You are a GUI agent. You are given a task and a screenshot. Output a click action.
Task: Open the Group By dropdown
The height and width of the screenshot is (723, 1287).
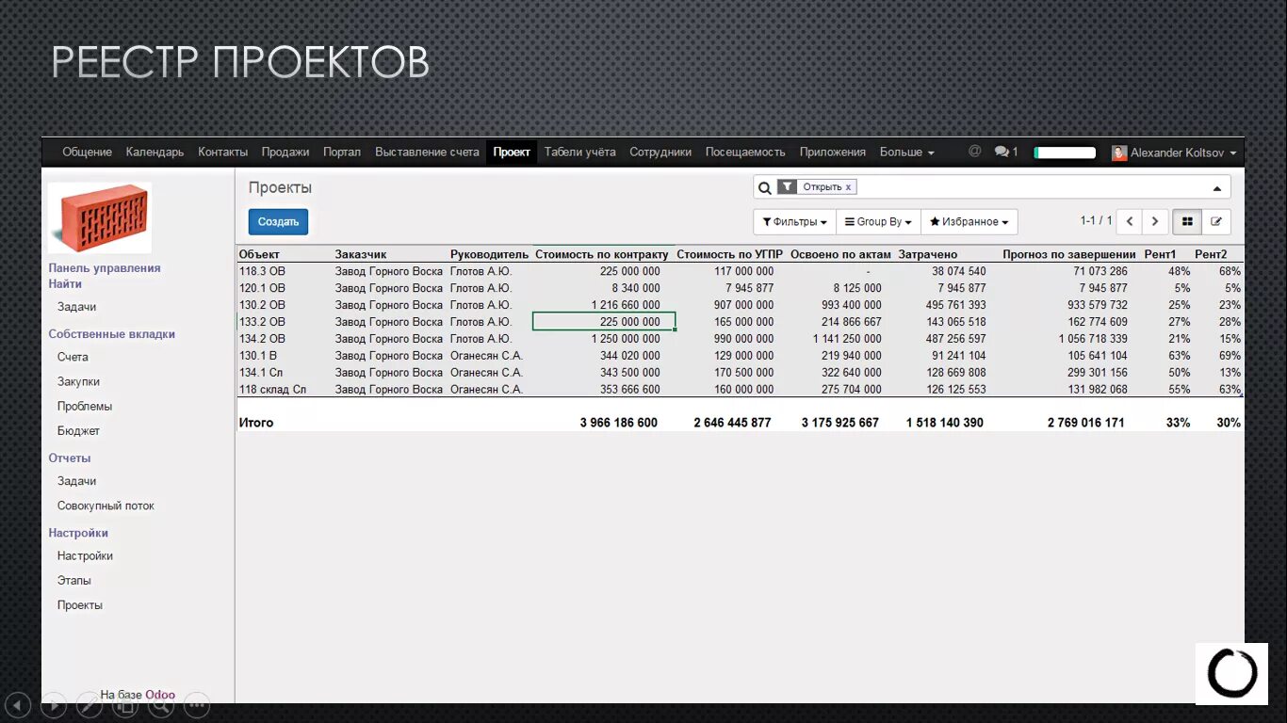pos(878,221)
